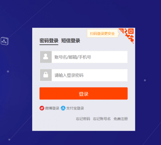
Task: Click the glowing dot right of the login panel
Action: pyautogui.click(x=145, y=80)
